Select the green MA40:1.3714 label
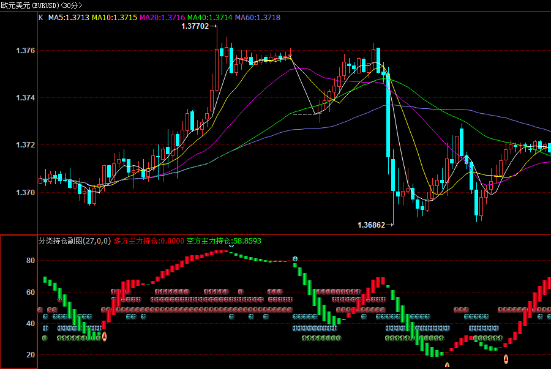 point(210,18)
